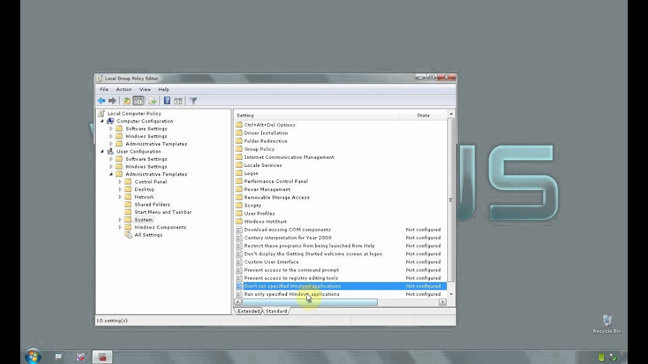Expand the Network tree node
This screenshot has width=648, height=364.
(120, 197)
